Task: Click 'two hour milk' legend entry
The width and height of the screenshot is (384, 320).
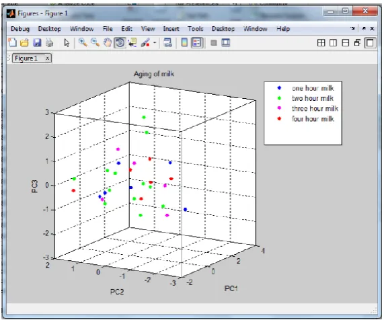Action: click(x=313, y=98)
